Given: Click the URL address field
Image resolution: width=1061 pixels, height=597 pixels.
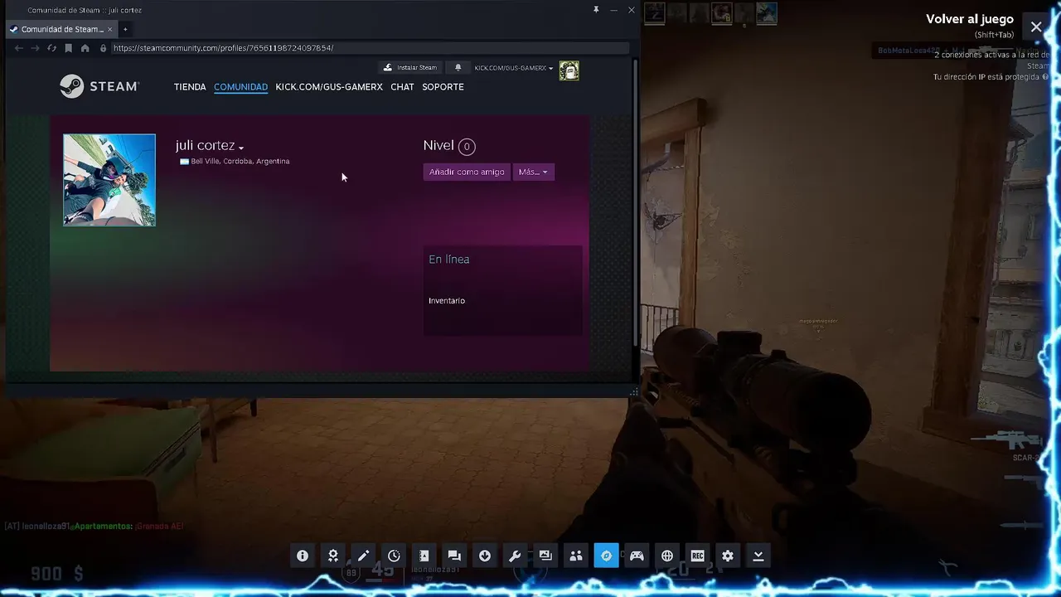Looking at the screenshot, I should pyautogui.click(x=369, y=48).
